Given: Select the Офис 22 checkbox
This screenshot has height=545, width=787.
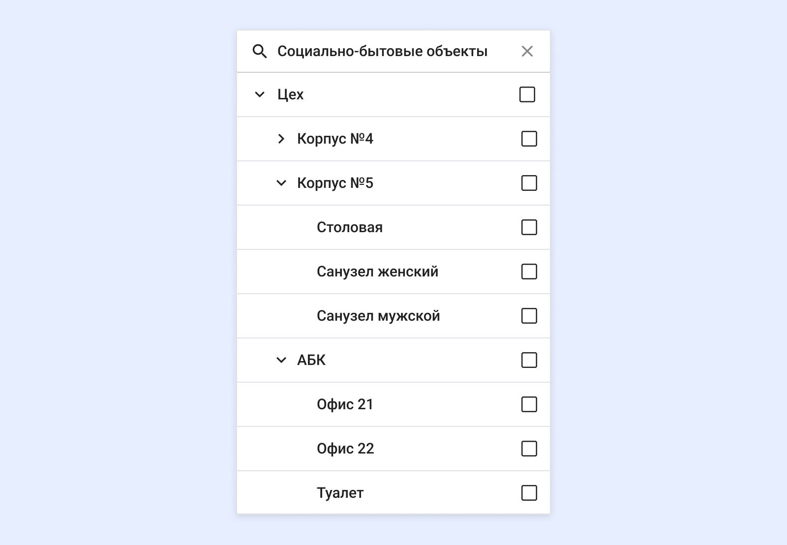Looking at the screenshot, I should 529,449.
